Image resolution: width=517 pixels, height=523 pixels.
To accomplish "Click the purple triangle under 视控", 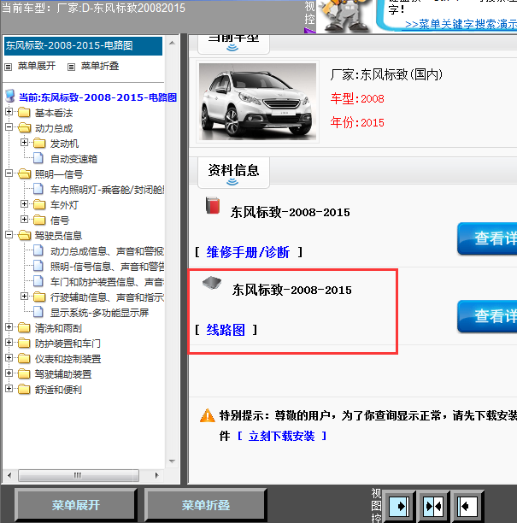I will [x=310, y=31].
